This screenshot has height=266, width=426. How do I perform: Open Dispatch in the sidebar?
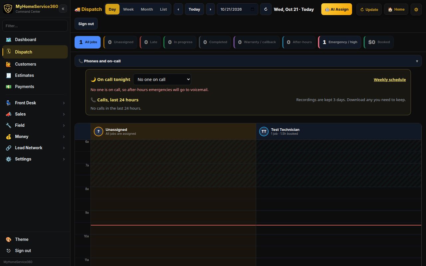[35, 52]
